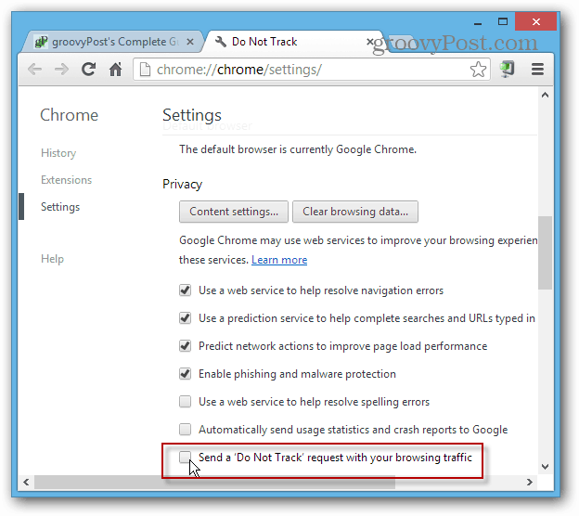The image size is (579, 516).
Task: Click the Chrome title in sidebar
Action: click(x=69, y=115)
